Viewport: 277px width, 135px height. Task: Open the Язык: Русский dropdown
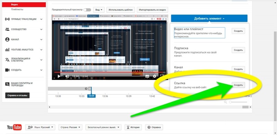pyautogui.click(x=40, y=127)
